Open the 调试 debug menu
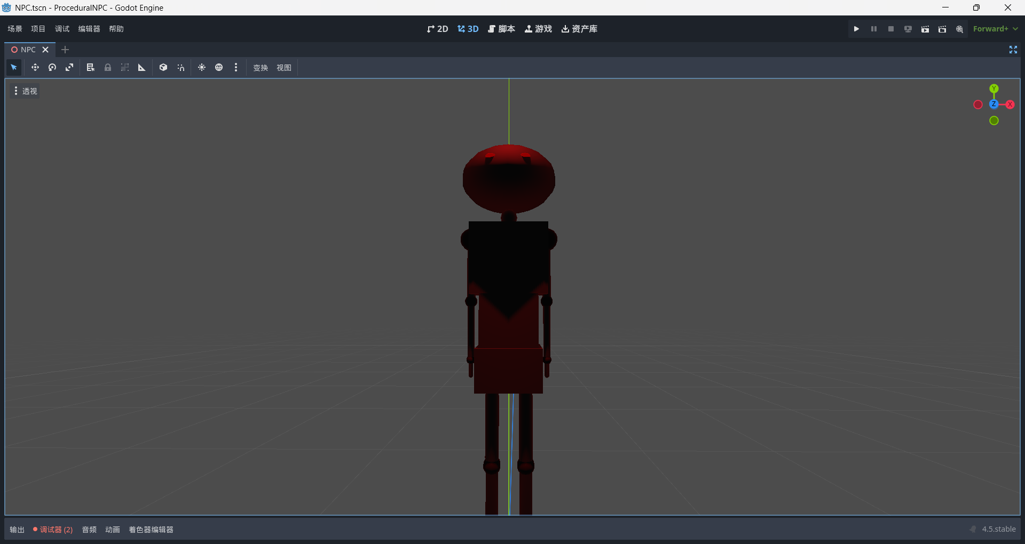 tap(62, 29)
